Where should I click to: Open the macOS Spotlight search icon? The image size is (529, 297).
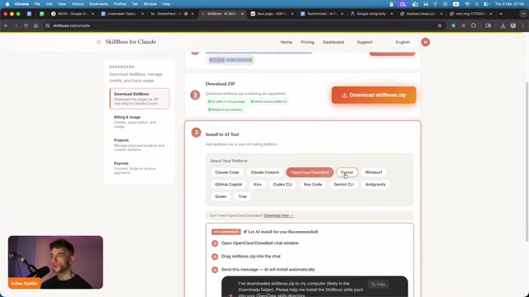(476, 4)
